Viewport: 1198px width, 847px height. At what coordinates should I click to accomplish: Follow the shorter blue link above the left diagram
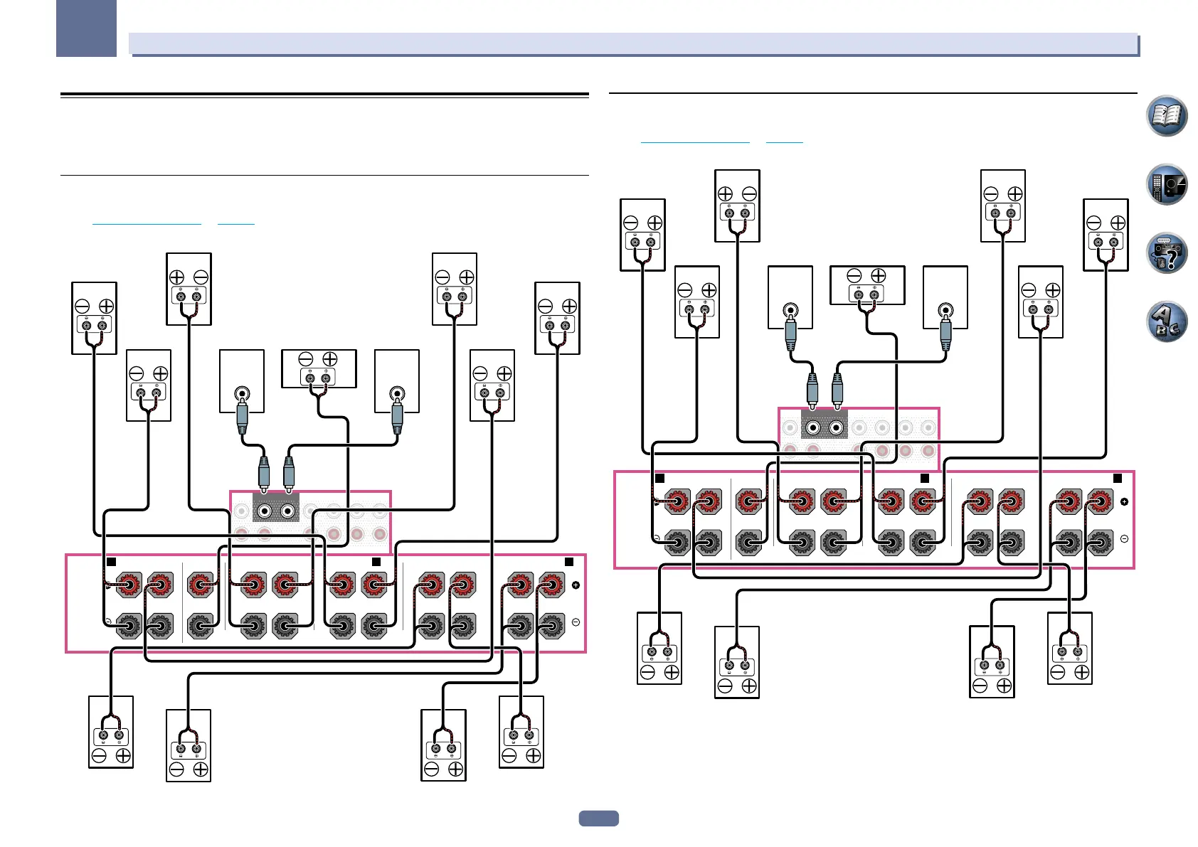236,223
